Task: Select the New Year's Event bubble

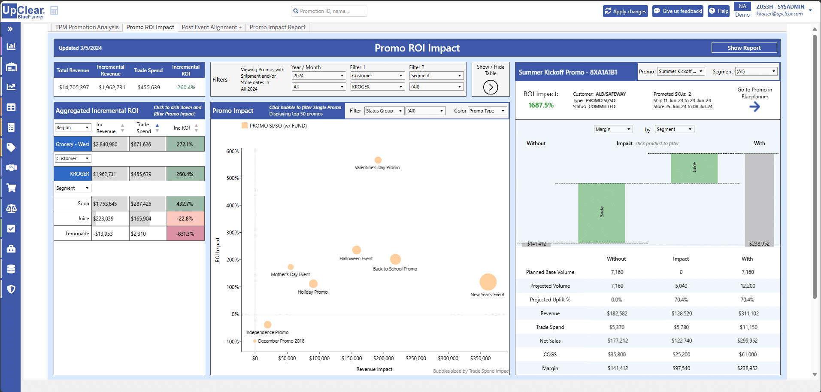Action: 488,282
